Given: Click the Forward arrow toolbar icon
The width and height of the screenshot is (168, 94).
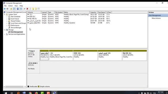Looking at the screenshot, I should (7, 9).
